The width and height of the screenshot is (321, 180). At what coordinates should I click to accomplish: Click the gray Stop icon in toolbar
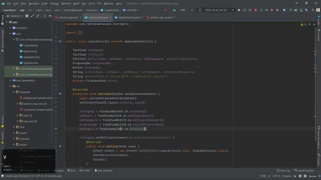click(277, 10)
